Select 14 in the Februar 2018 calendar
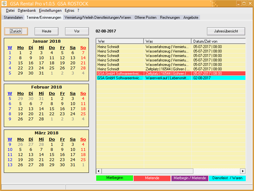Viewport: 254px width, 191px height. 41,109
